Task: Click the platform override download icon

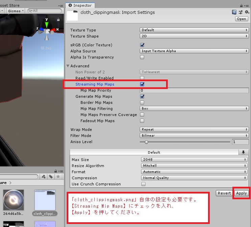Action: coord(243,152)
